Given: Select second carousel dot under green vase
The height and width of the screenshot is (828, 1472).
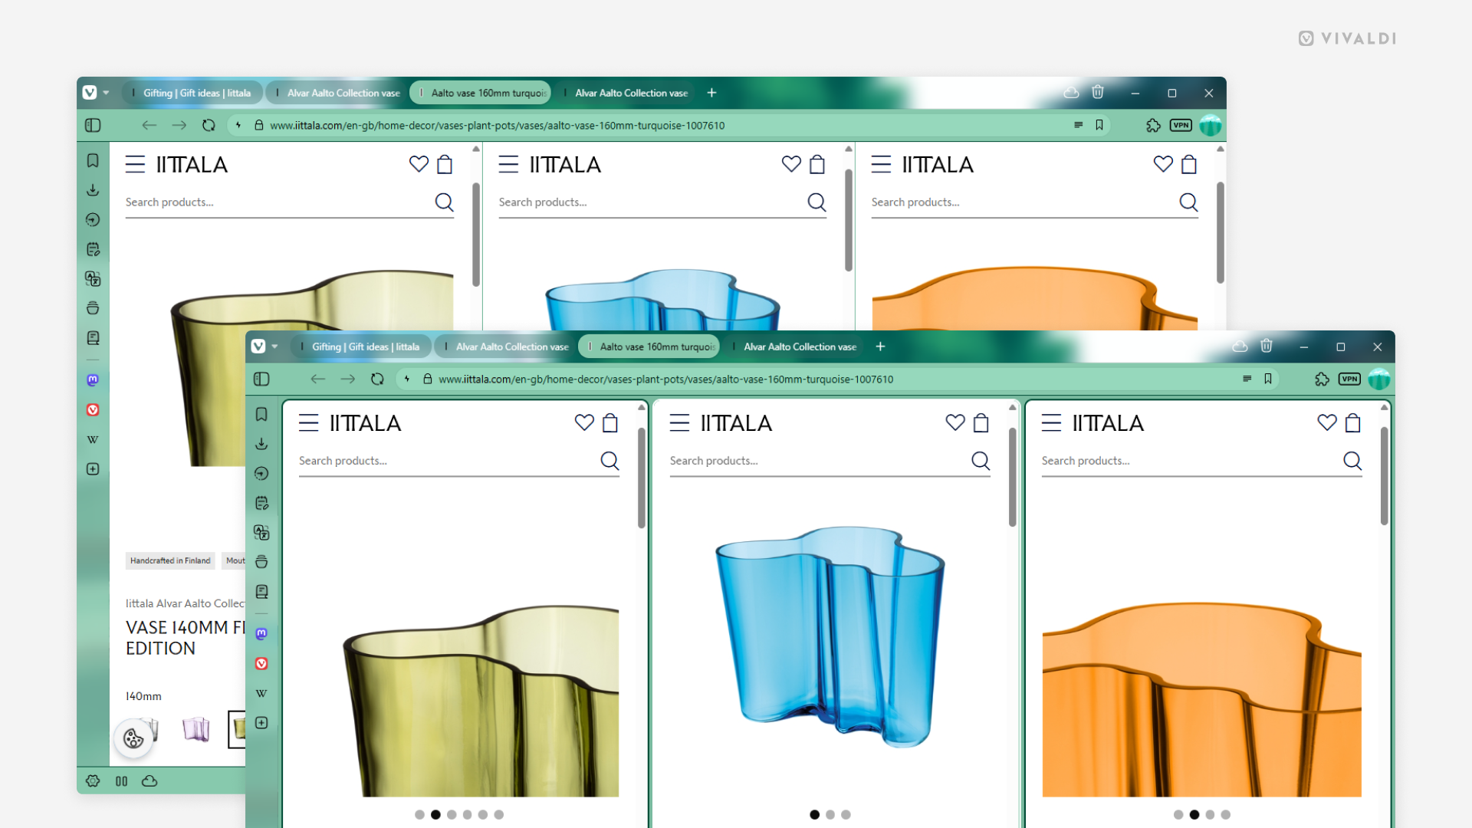Looking at the screenshot, I should 435,814.
